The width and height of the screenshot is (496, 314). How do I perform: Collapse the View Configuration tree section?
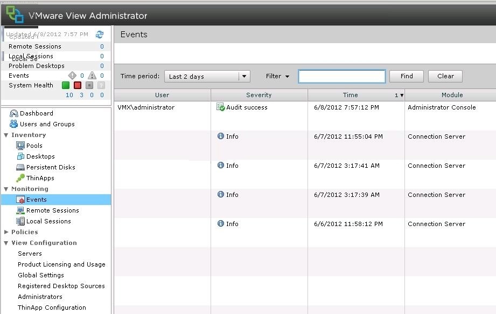6,243
